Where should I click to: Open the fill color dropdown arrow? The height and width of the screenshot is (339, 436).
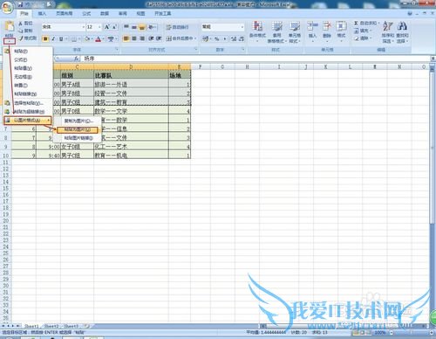click(x=92, y=38)
